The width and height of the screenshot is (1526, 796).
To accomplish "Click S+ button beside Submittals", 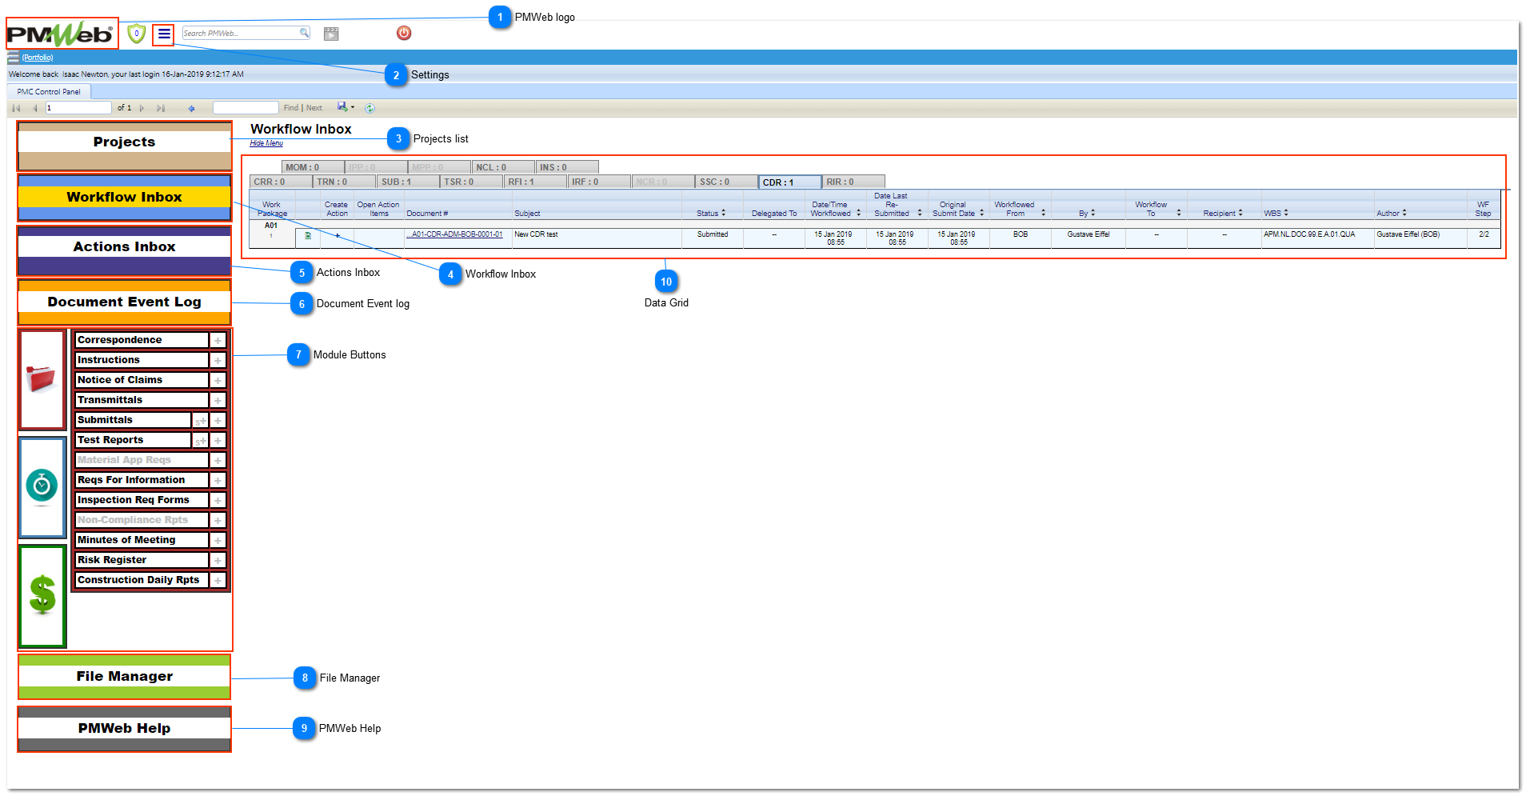I will pos(201,421).
